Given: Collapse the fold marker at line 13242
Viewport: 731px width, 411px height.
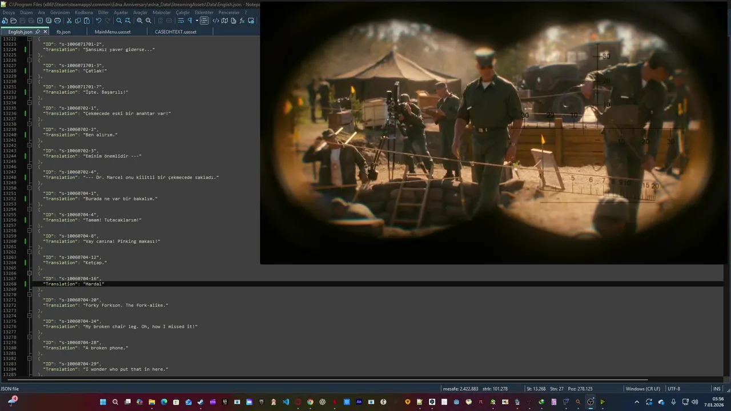Looking at the screenshot, I should [29, 146].
